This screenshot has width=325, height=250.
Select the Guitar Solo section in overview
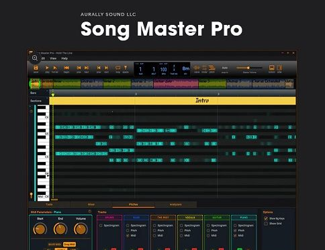coord(176,84)
